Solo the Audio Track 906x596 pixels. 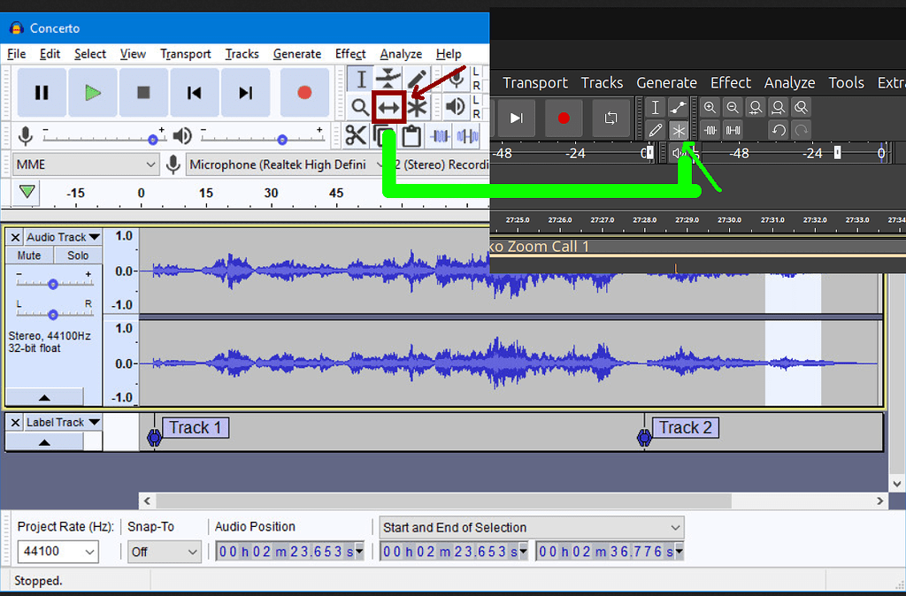click(x=78, y=255)
